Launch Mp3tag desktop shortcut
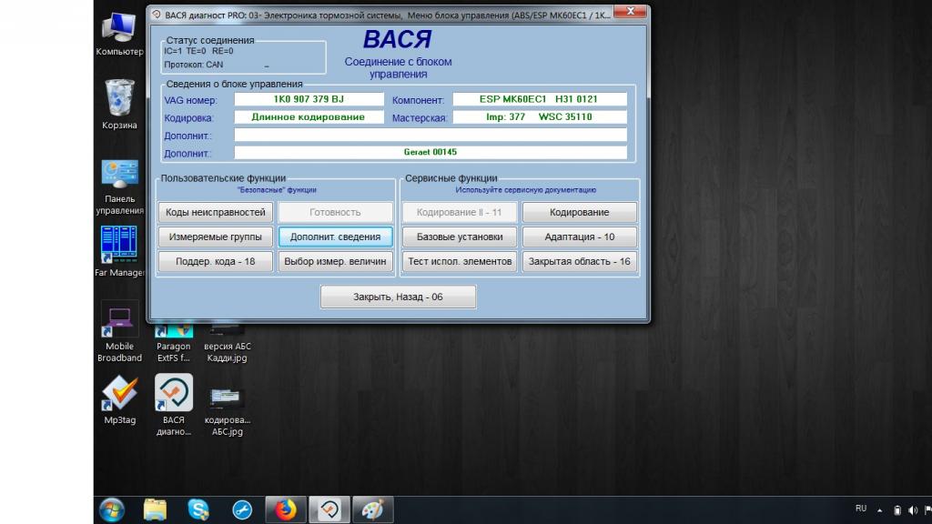932x524 pixels. pyautogui.click(x=119, y=399)
